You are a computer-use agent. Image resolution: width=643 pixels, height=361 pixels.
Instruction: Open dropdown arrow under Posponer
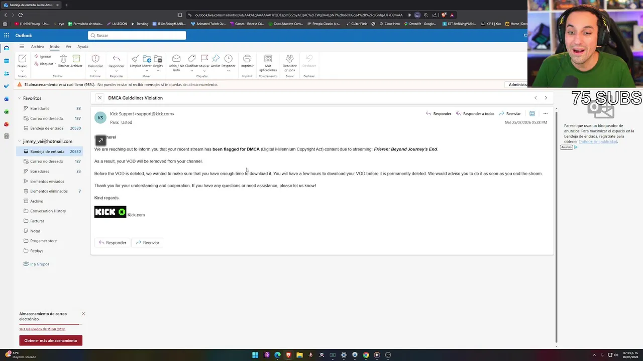pos(229,71)
